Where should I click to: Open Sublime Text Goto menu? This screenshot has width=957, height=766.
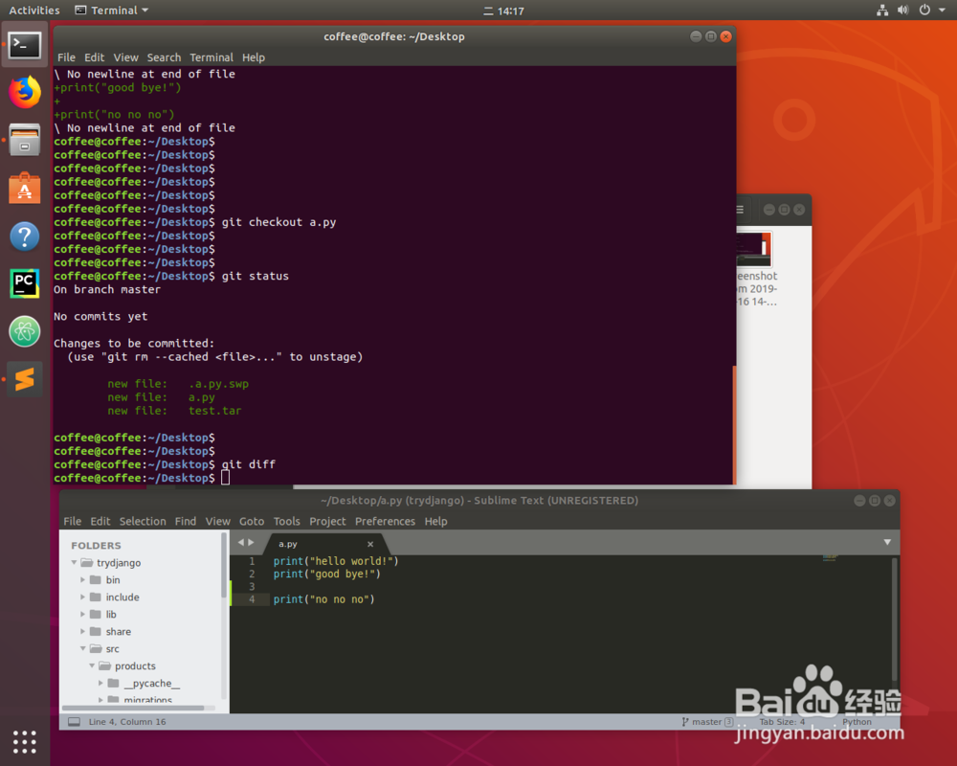[252, 521]
